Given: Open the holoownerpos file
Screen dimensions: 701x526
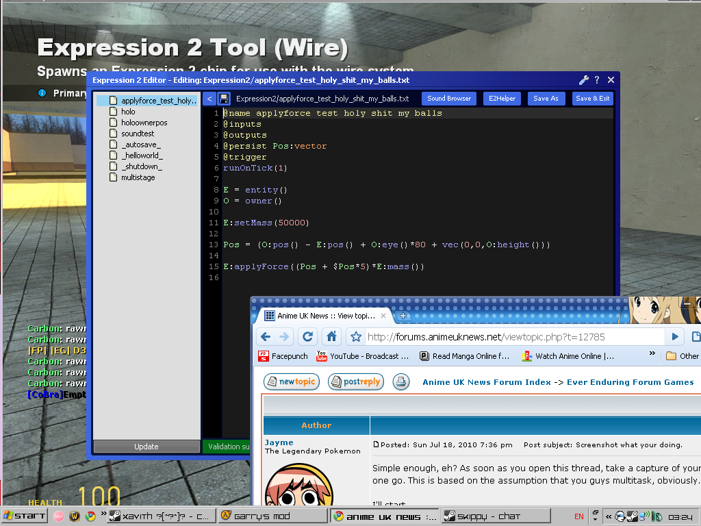Looking at the screenshot, I should (144, 123).
